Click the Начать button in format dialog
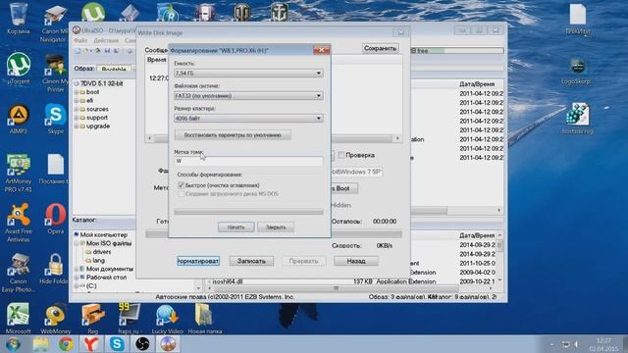This screenshot has height=353, width=628. click(x=235, y=227)
